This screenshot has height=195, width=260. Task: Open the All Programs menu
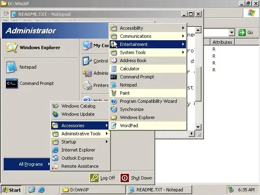coord(27,164)
